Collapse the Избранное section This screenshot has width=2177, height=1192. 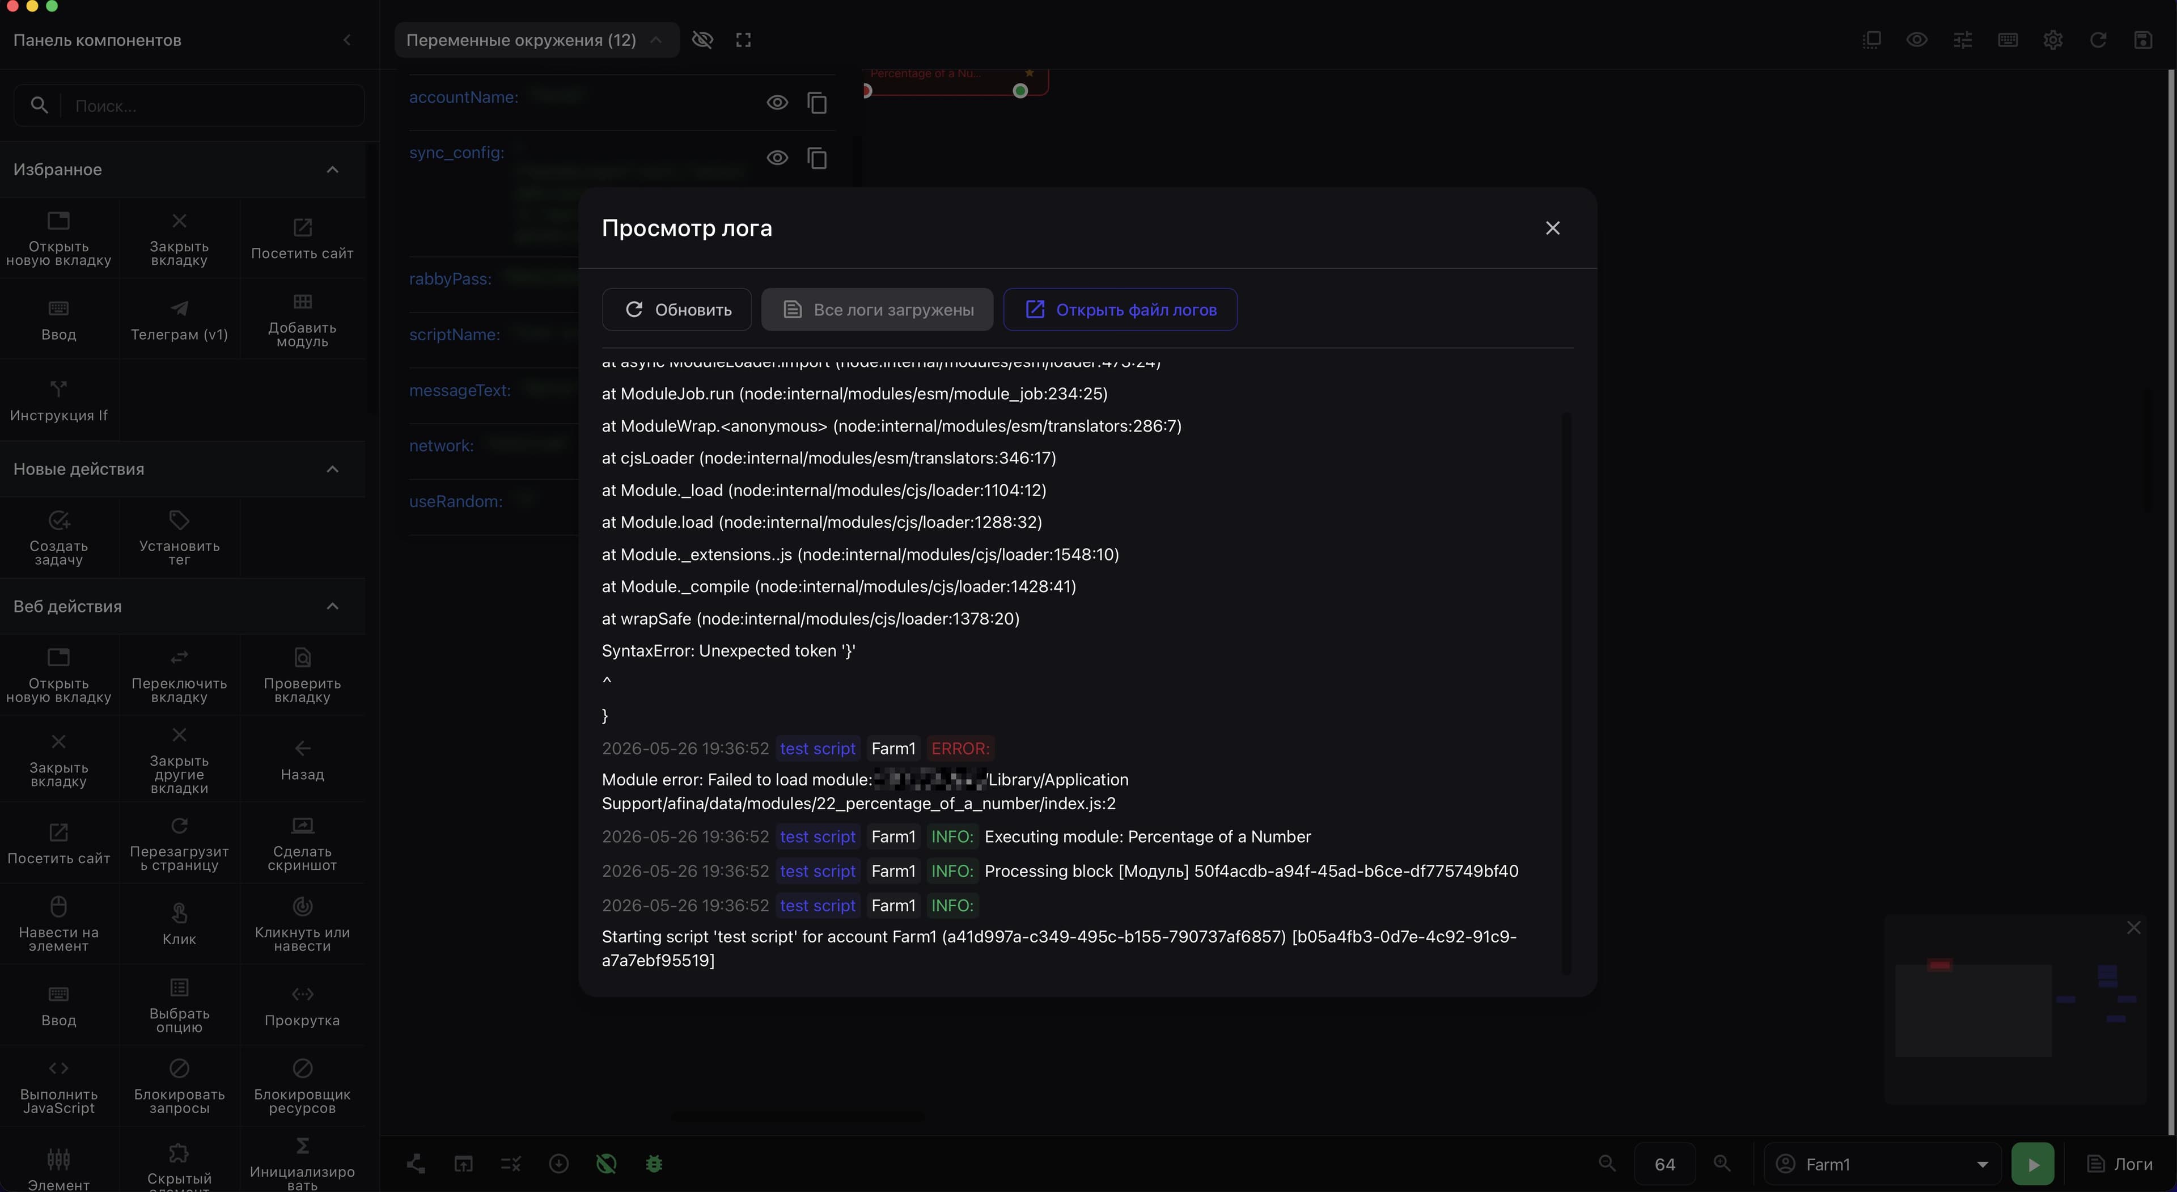pos(333,170)
